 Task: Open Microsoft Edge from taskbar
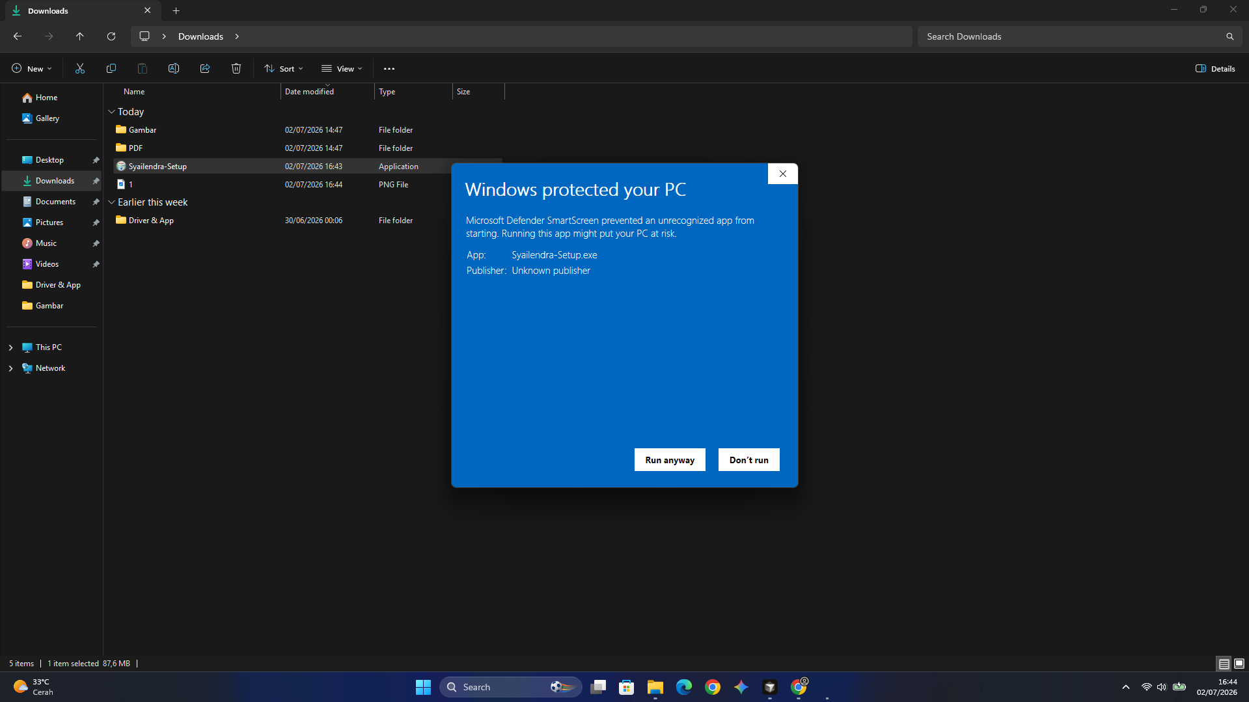coord(684,687)
